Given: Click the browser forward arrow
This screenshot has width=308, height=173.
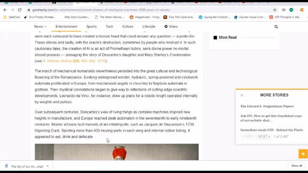Looking at the screenshot, I should coord(13,10).
